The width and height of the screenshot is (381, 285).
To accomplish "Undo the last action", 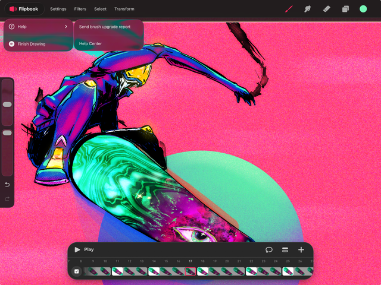I will (x=7, y=185).
